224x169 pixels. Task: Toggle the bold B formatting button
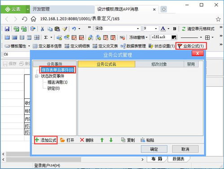[x=175, y=29]
